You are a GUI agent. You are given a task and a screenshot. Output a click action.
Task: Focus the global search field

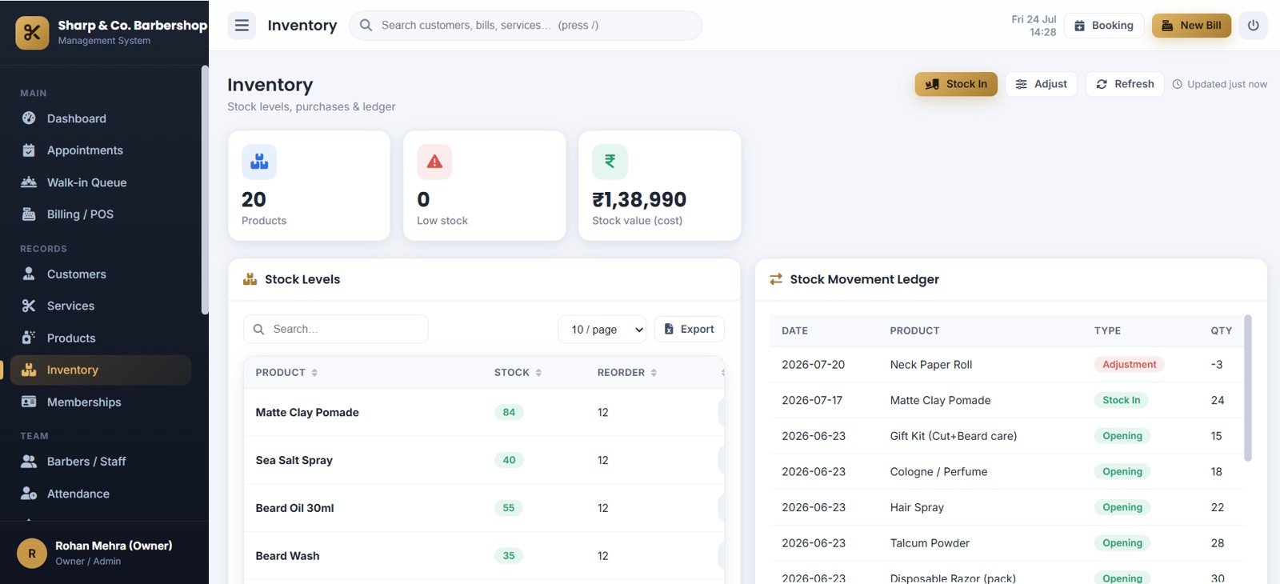pyautogui.click(x=526, y=26)
